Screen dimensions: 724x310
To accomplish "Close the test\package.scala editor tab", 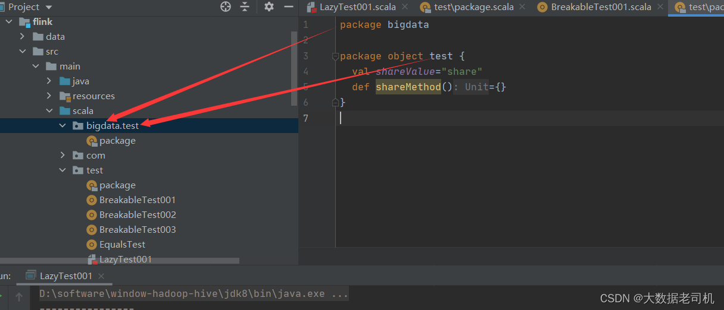I will point(522,7).
